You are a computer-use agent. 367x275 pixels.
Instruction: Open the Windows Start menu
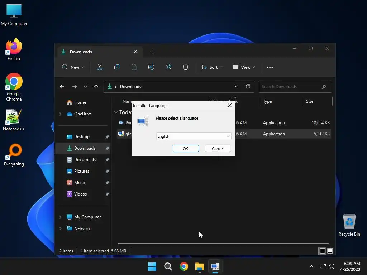(152, 266)
